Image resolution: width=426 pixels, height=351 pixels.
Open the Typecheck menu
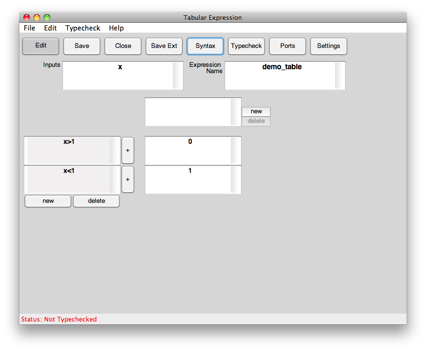point(83,28)
